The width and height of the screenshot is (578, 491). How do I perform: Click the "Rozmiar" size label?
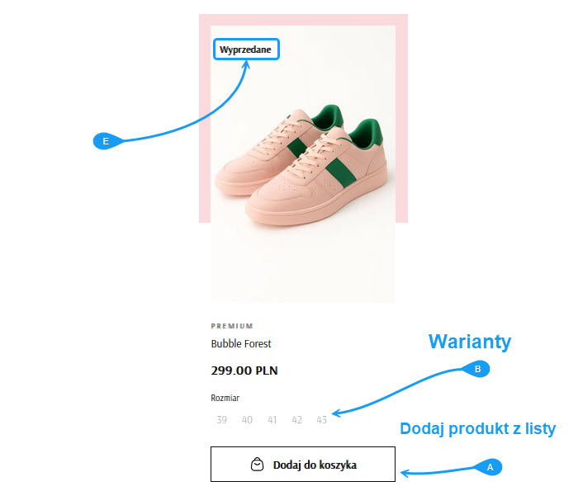click(225, 398)
